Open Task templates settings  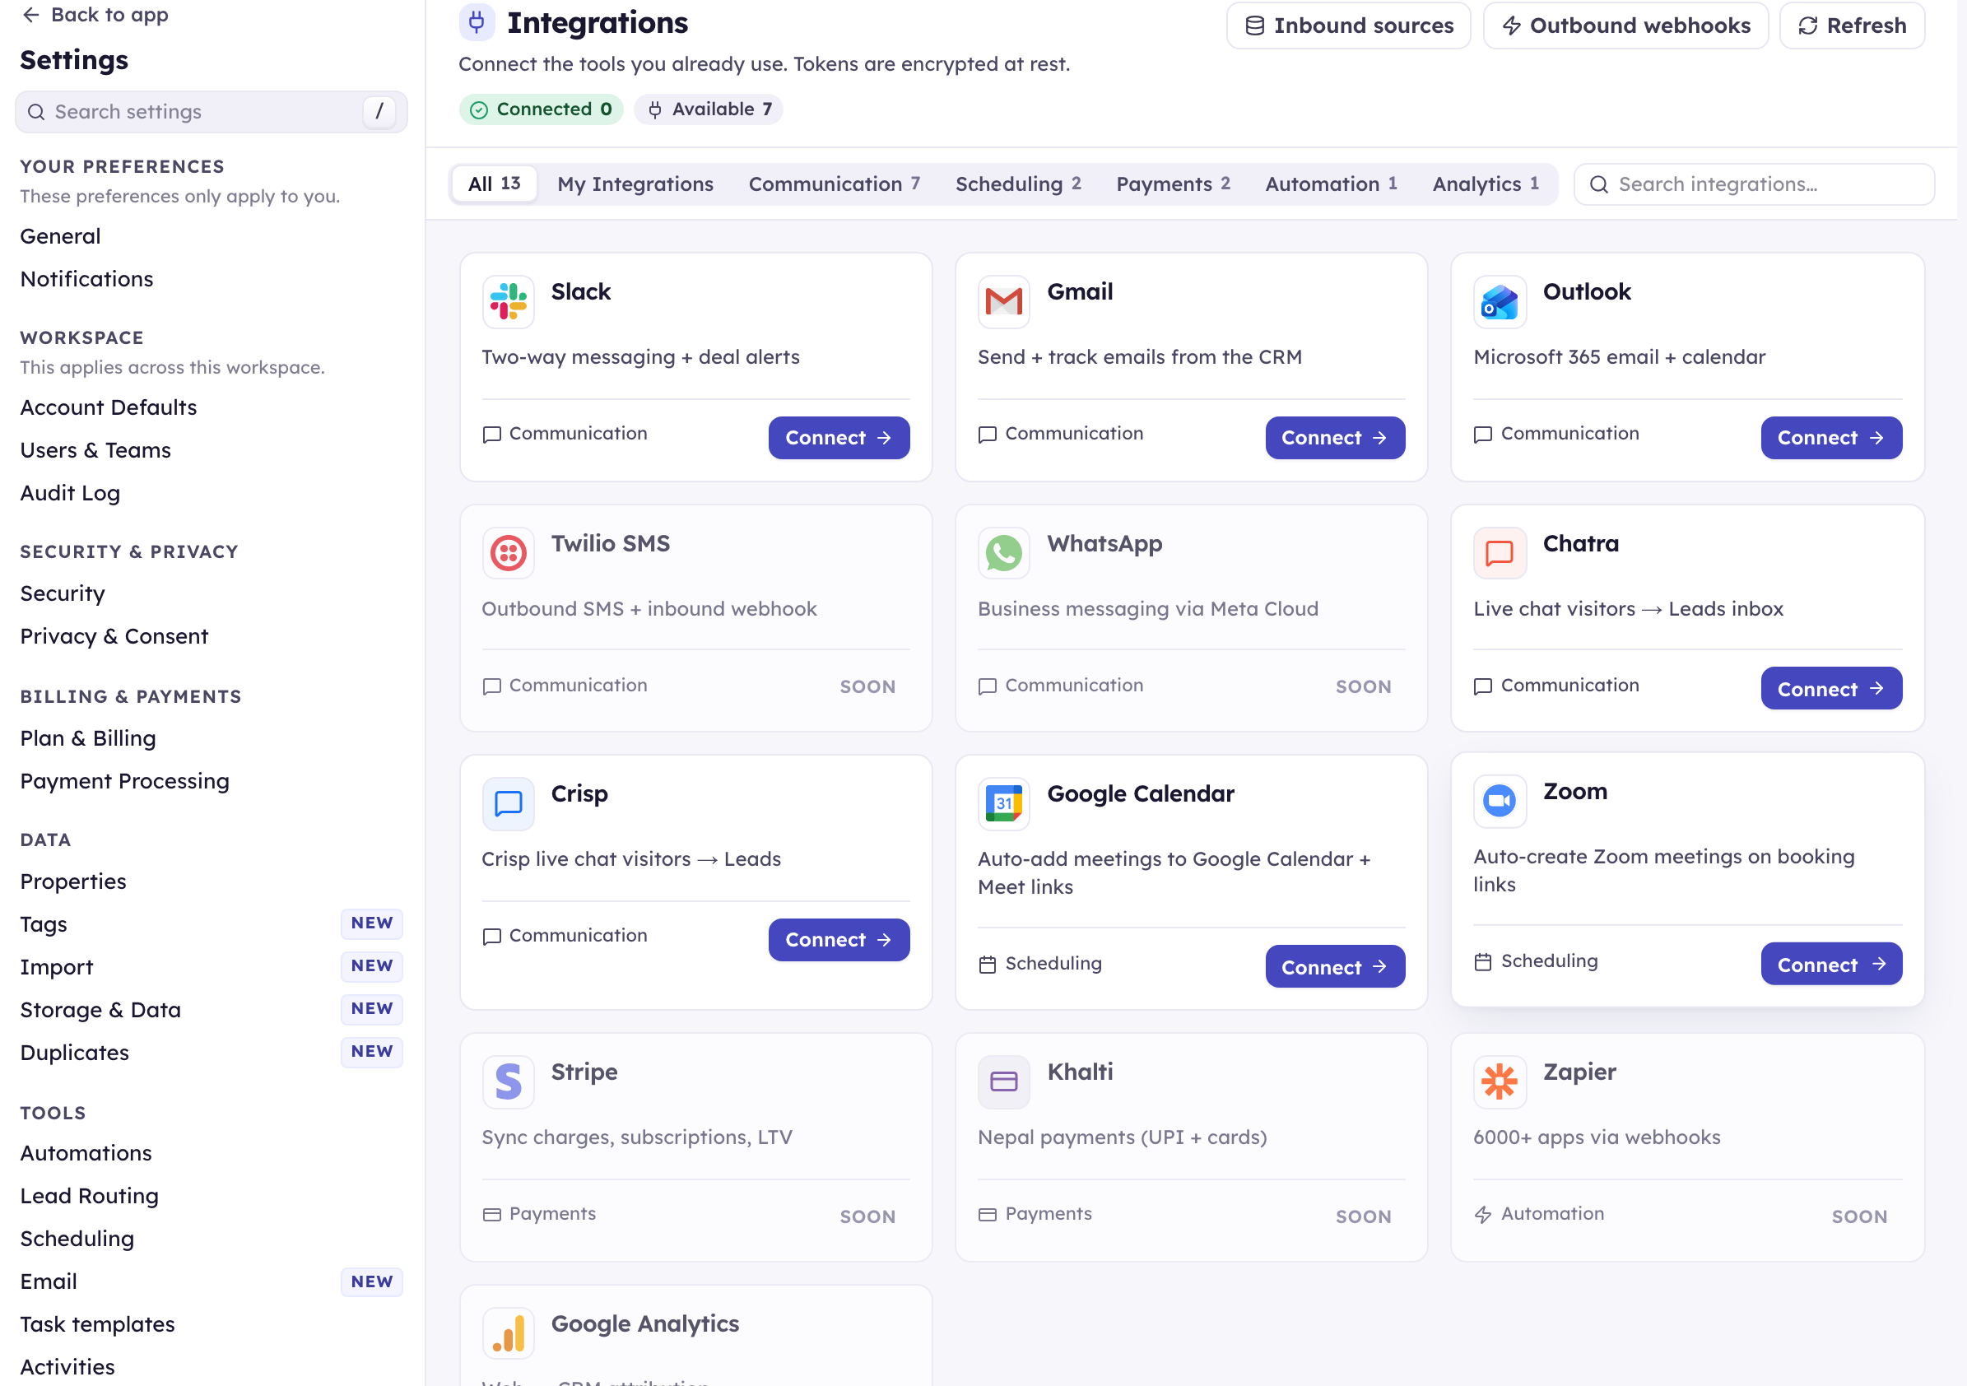97,1324
